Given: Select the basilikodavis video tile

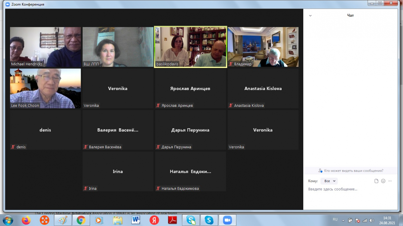Looking at the screenshot, I should (190, 47).
